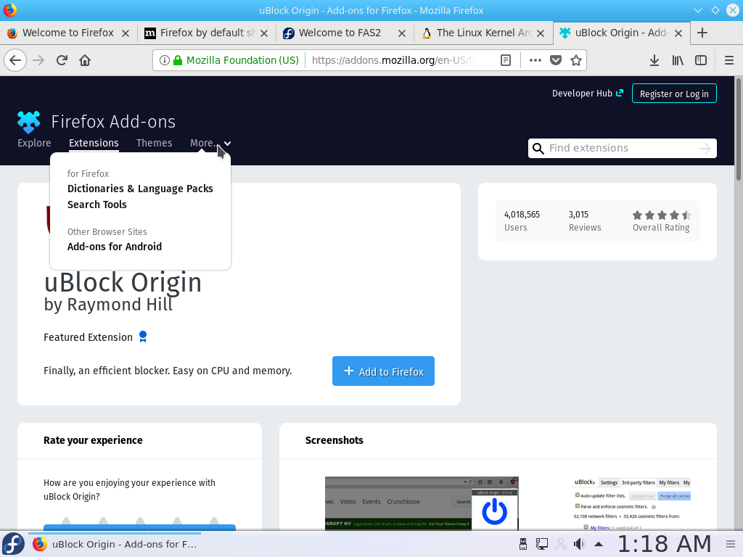Screen dimensions: 743x557
Task: Open the Themes section
Action: [x=154, y=143]
